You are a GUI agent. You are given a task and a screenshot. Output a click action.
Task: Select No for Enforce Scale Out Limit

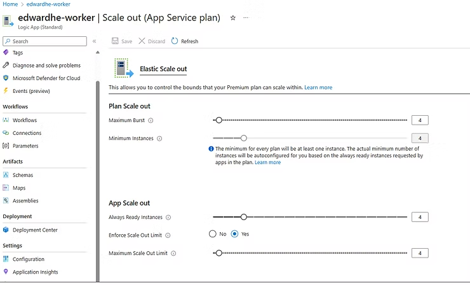click(213, 234)
